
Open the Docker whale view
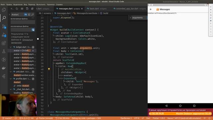point(4,68)
